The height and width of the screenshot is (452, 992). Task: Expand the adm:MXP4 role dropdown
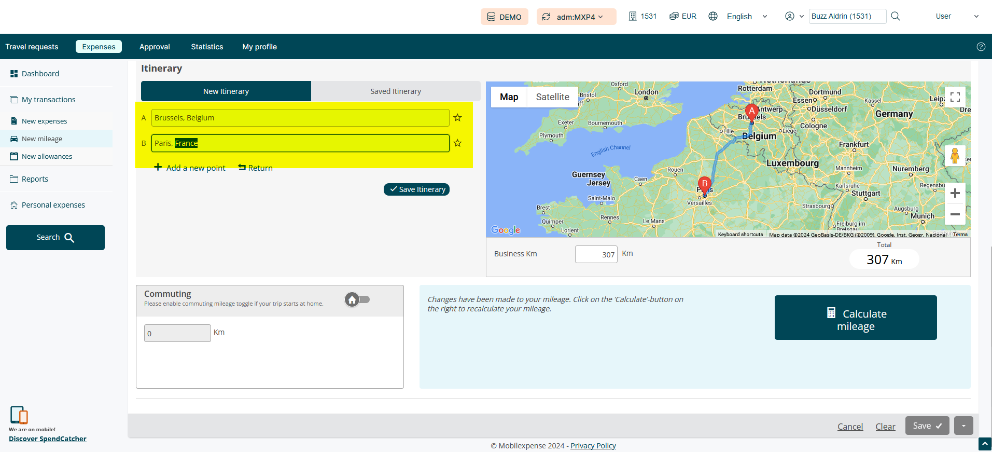[576, 17]
